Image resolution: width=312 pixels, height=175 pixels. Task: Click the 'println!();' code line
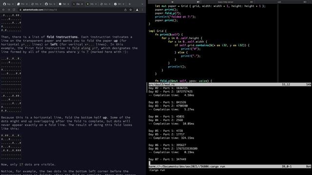(x=177, y=67)
